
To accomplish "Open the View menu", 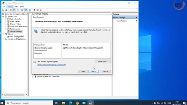I will (x=16, y=7).
